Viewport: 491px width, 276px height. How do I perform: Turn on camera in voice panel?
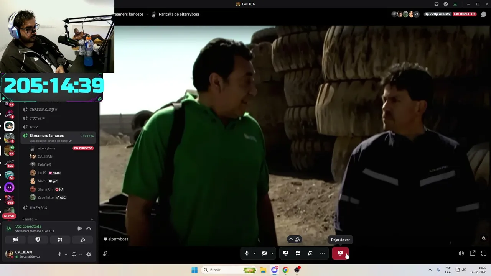pyautogui.click(x=15, y=240)
